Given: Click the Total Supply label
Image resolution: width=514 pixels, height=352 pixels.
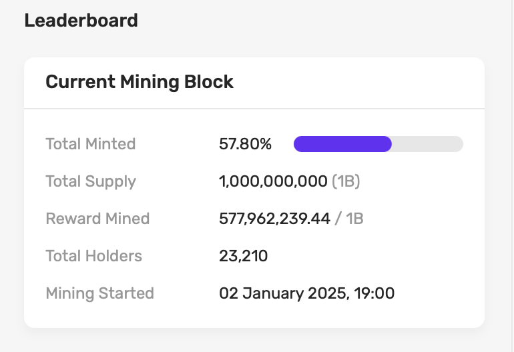Looking at the screenshot, I should [90, 181].
